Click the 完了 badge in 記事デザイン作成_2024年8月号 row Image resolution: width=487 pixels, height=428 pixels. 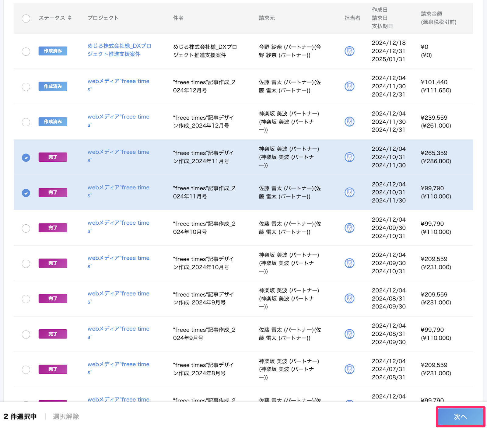[53, 369]
